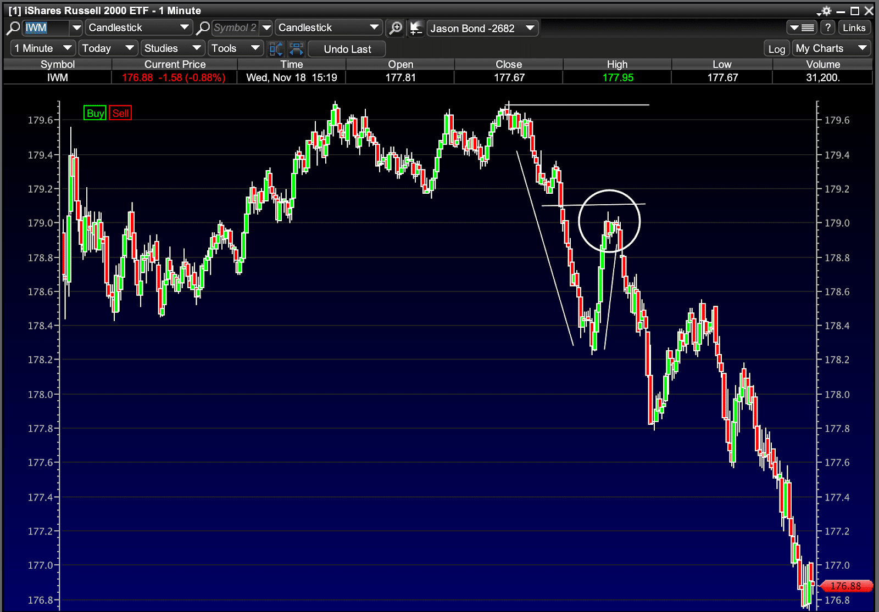Image resolution: width=879 pixels, height=612 pixels.
Task: Click the symbol search magnifier beside IWM
Action: [x=13, y=27]
